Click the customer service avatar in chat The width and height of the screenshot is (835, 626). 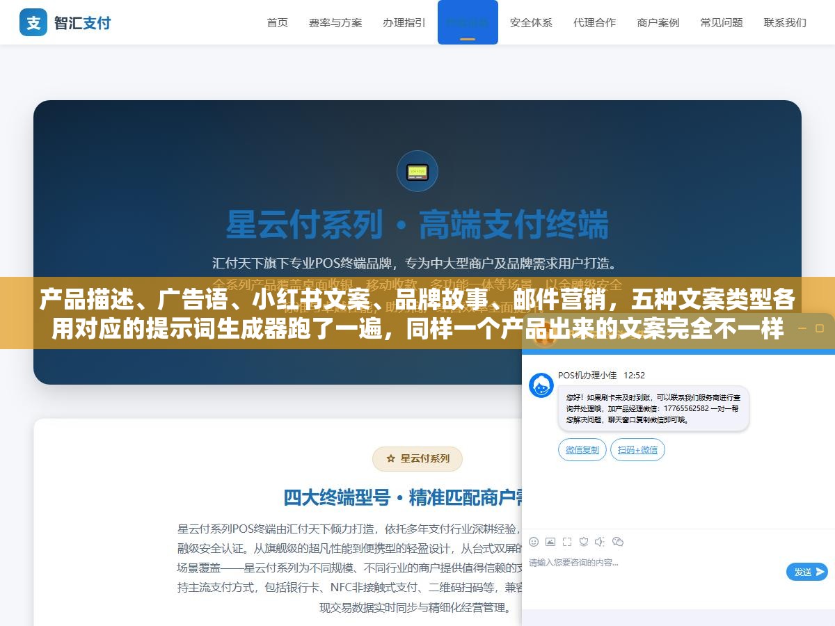click(541, 385)
